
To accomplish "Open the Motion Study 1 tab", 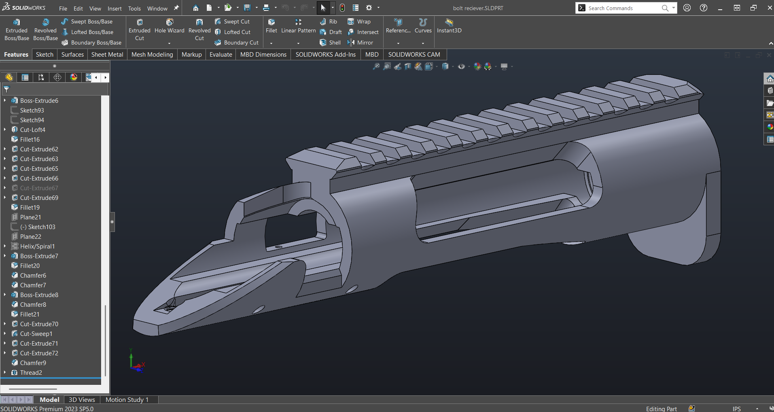I will (x=127, y=400).
